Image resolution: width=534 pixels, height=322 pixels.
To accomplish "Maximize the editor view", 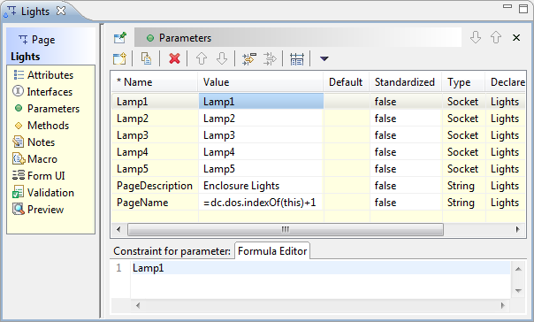I will pyautogui.click(x=523, y=9).
